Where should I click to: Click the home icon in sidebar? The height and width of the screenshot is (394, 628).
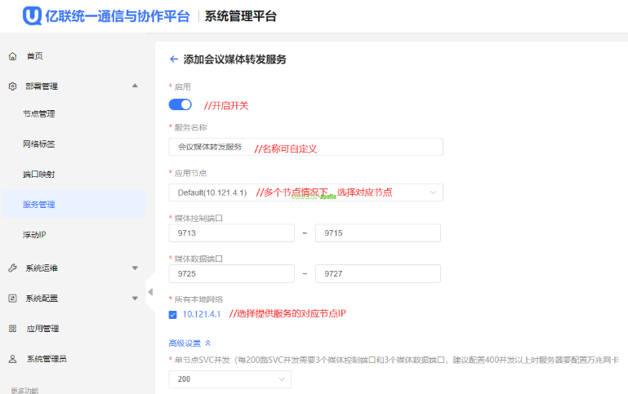pyautogui.click(x=12, y=56)
